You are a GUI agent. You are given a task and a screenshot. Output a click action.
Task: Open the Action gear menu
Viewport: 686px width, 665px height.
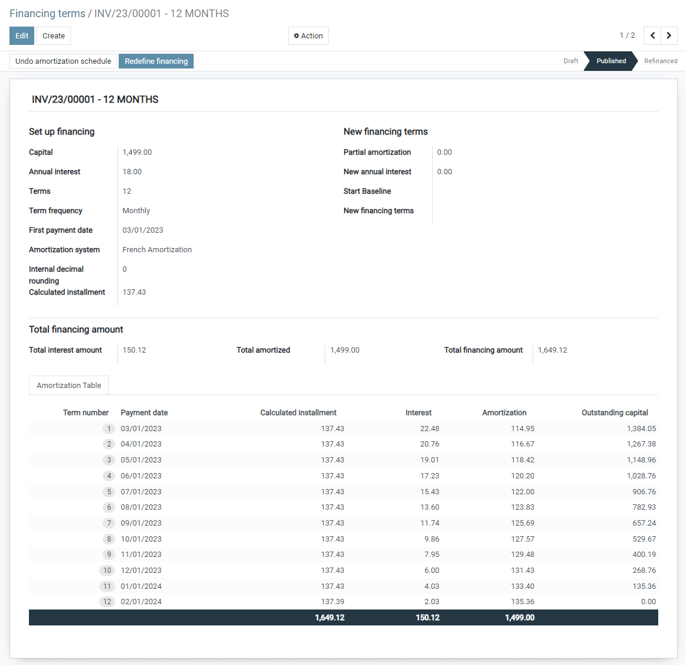(308, 35)
